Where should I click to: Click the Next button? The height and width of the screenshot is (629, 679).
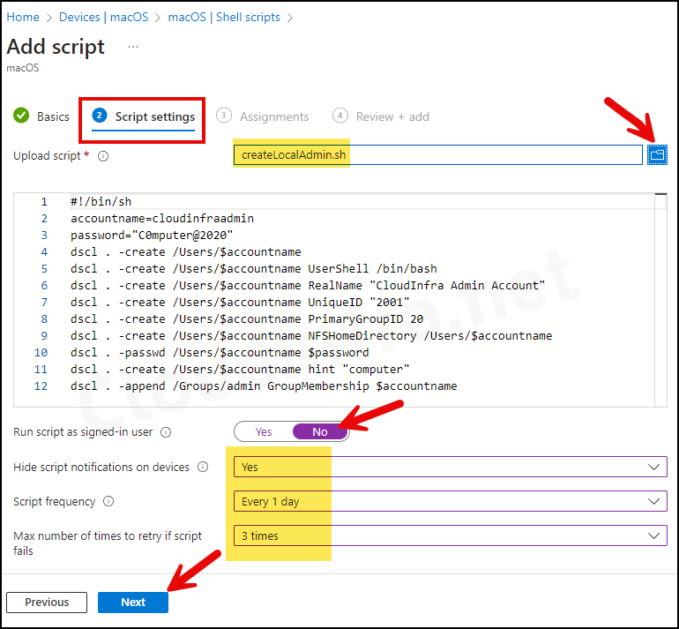133,603
